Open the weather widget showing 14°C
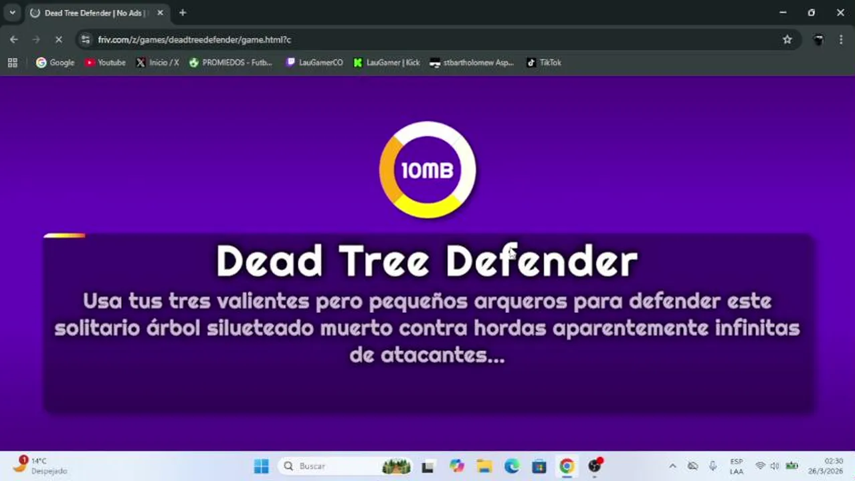Screen dimensions: 855x481 41,466
